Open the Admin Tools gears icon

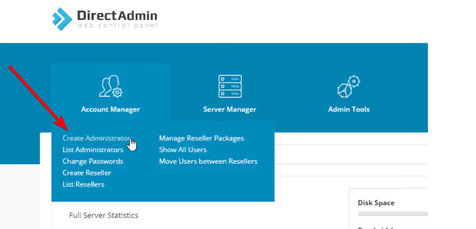(348, 86)
